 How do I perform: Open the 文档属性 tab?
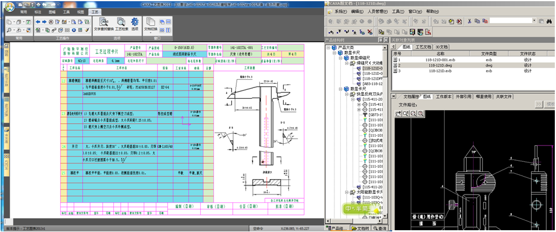411,96
